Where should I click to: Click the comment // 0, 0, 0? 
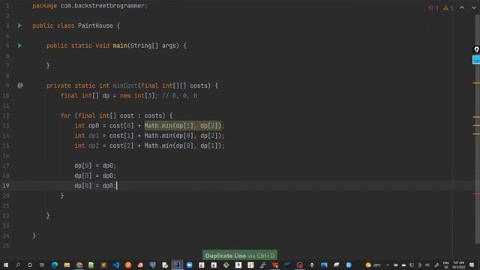[x=179, y=96]
